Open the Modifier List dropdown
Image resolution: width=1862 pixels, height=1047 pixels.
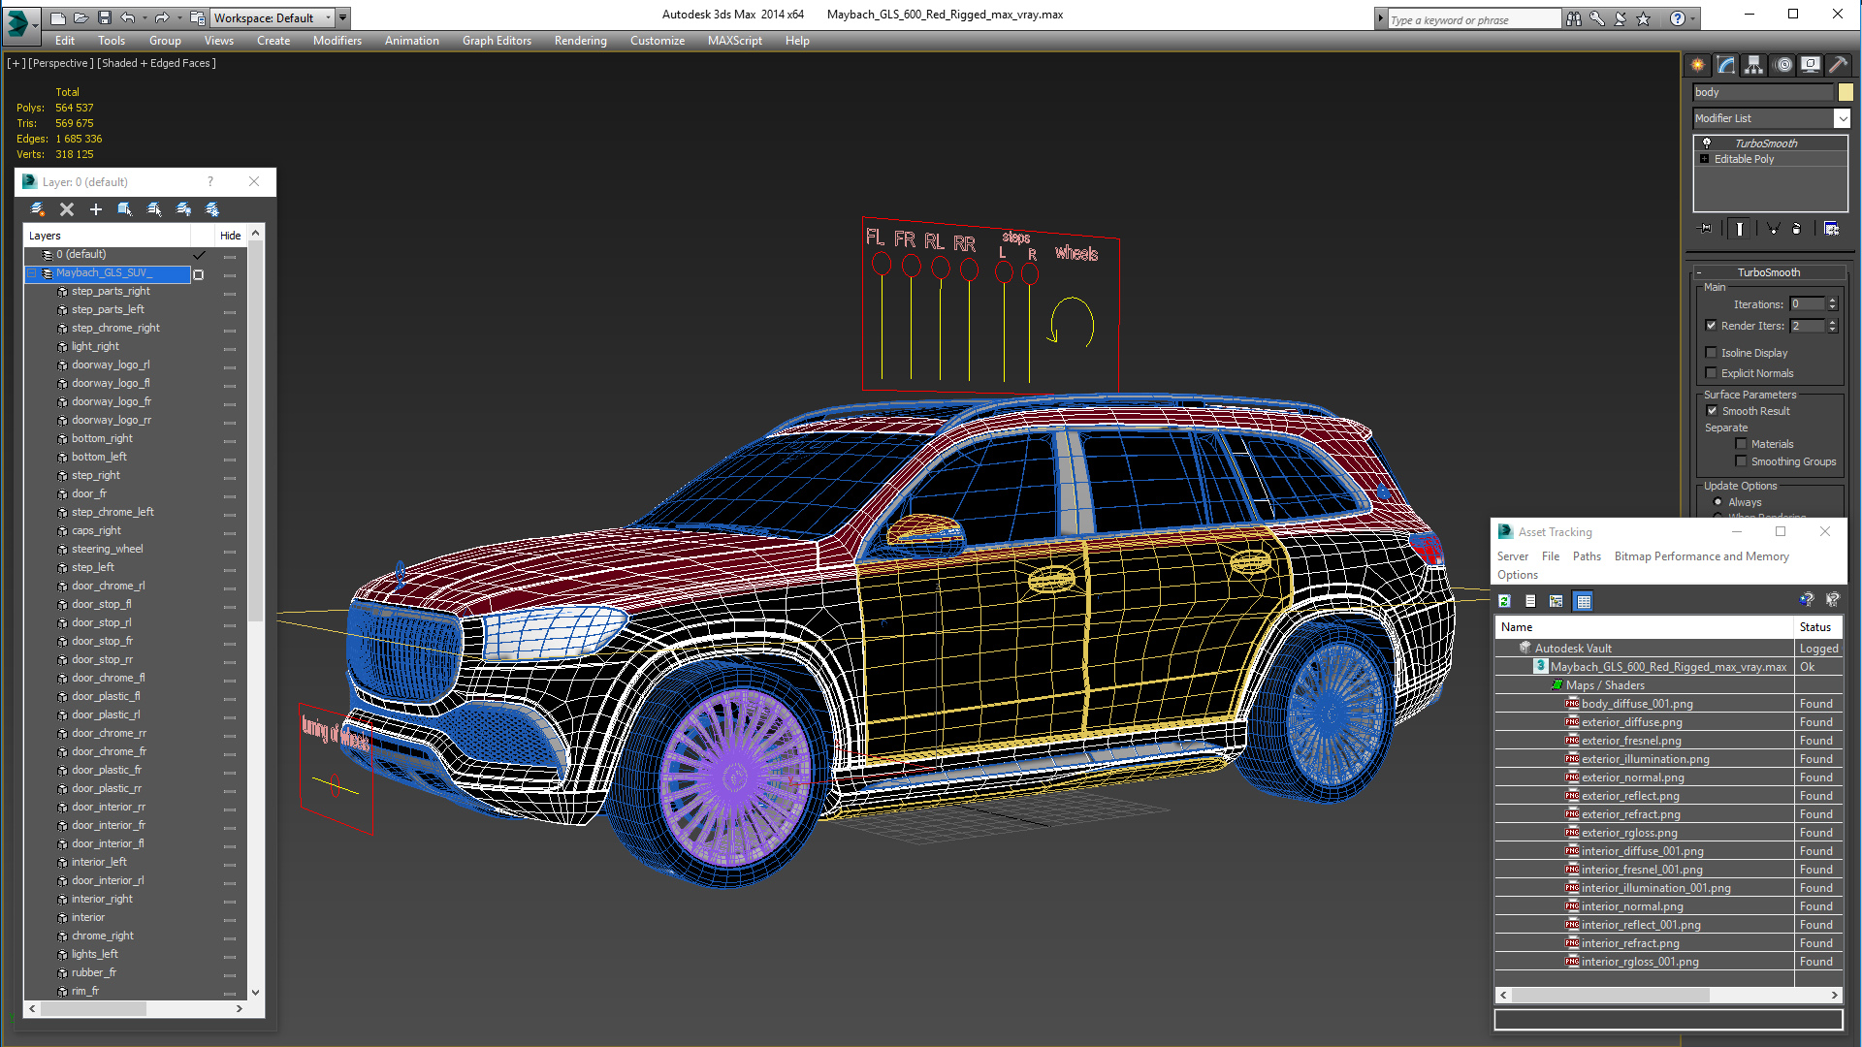tap(1842, 118)
